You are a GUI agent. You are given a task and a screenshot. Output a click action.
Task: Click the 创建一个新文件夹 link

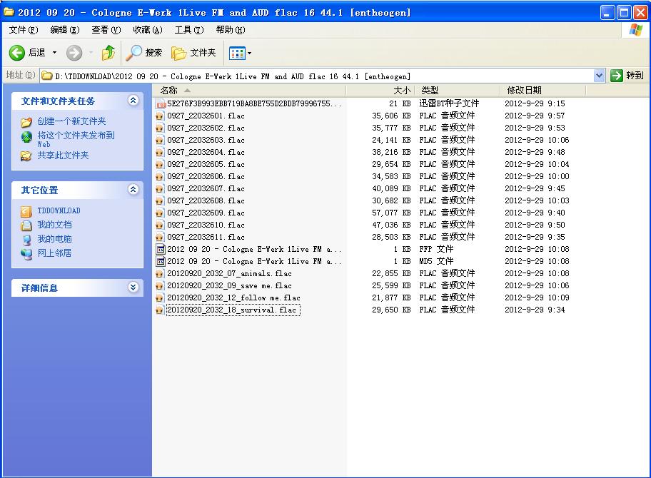[71, 121]
